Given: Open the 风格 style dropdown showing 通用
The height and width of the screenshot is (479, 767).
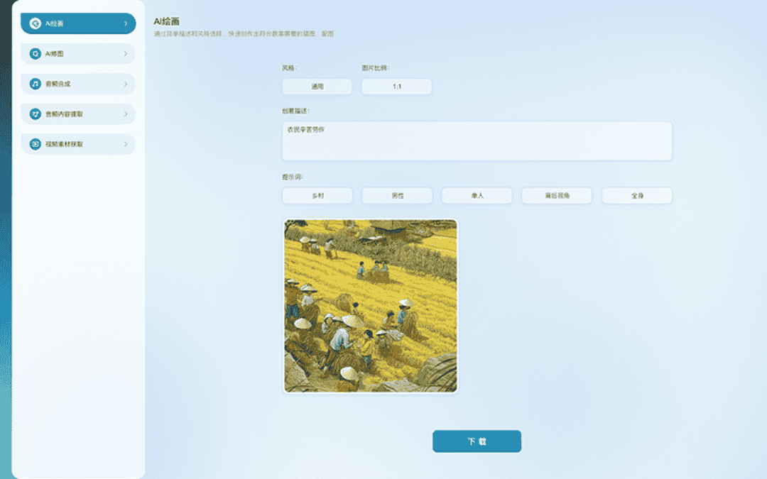Looking at the screenshot, I should coord(317,87).
